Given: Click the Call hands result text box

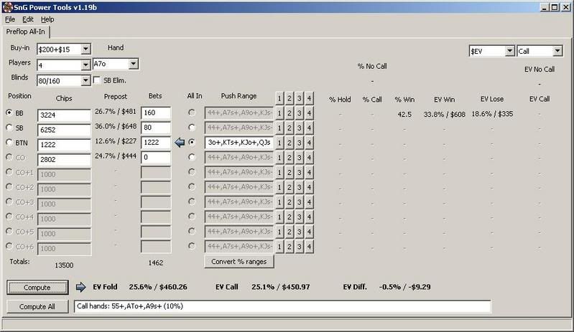Looking at the screenshot, I should (x=282, y=306).
